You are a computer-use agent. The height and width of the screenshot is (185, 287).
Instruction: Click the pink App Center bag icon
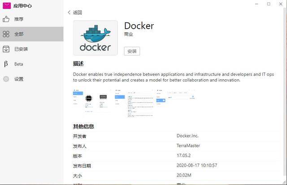click(x=7, y=5)
